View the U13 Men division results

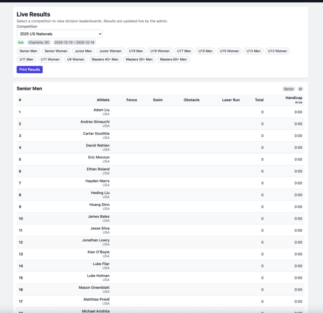click(x=253, y=51)
